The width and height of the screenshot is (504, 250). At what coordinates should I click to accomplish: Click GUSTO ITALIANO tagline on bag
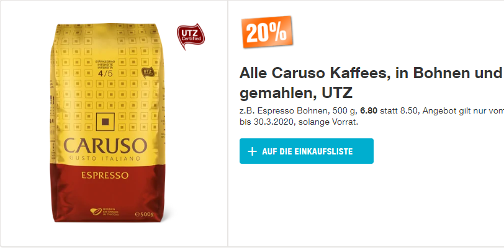(105, 158)
